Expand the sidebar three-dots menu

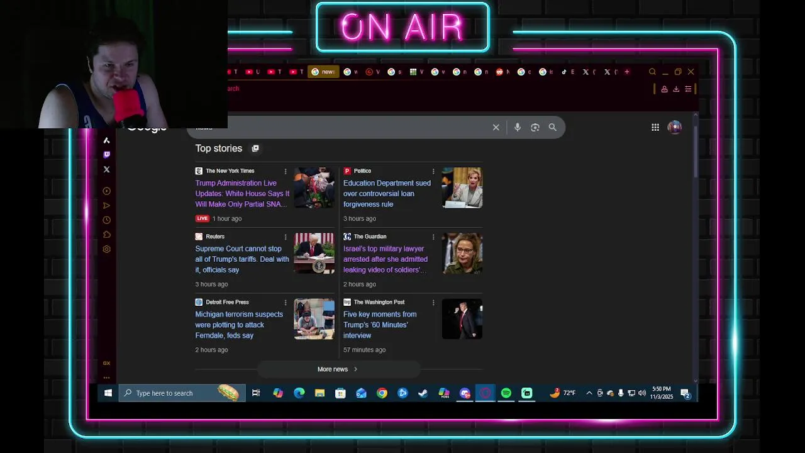click(x=106, y=377)
